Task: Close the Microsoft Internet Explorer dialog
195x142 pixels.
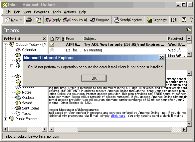Action: click(x=161, y=57)
